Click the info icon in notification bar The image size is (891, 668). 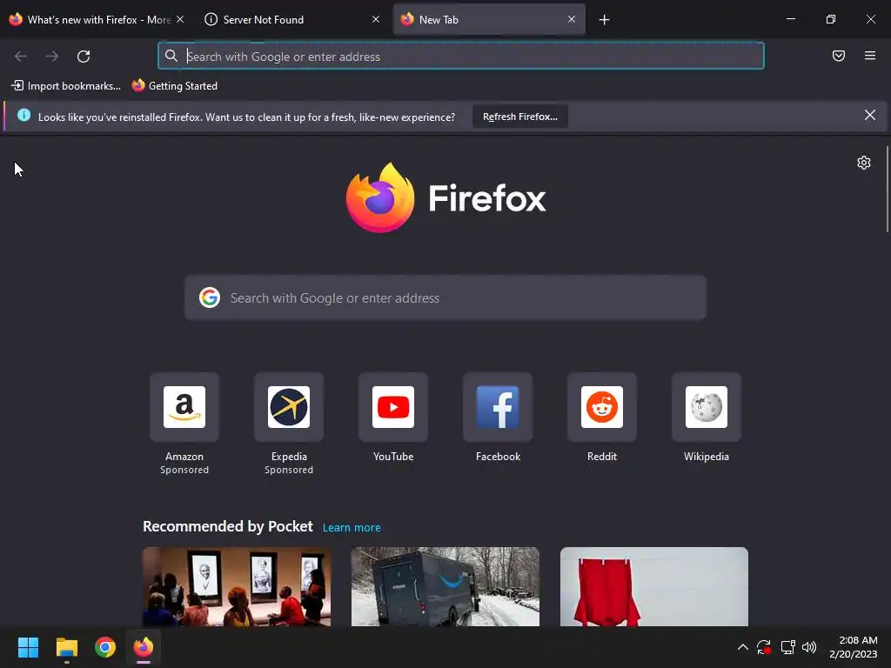(23, 116)
